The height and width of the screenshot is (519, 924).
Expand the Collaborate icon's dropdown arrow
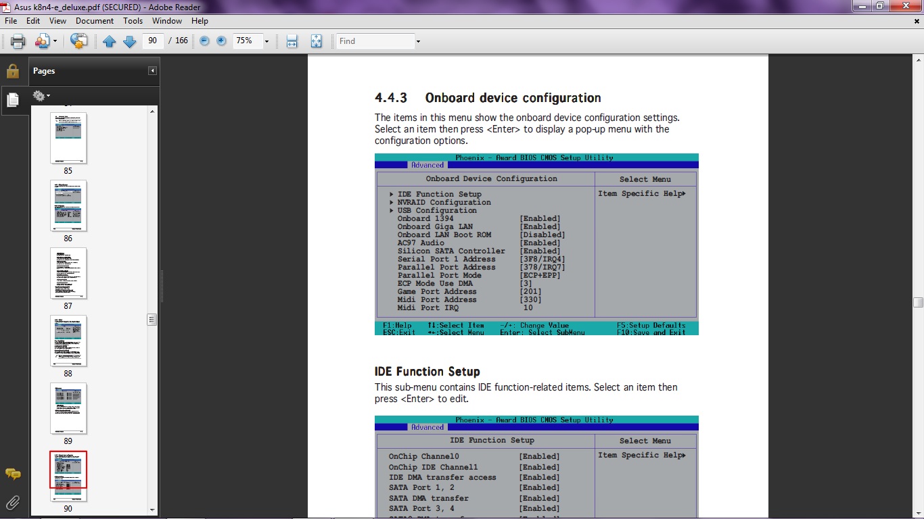click(x=55, y=41)
